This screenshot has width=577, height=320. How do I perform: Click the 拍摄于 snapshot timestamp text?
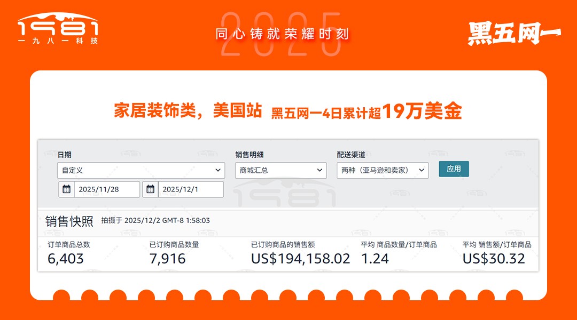tap(155, 220)
